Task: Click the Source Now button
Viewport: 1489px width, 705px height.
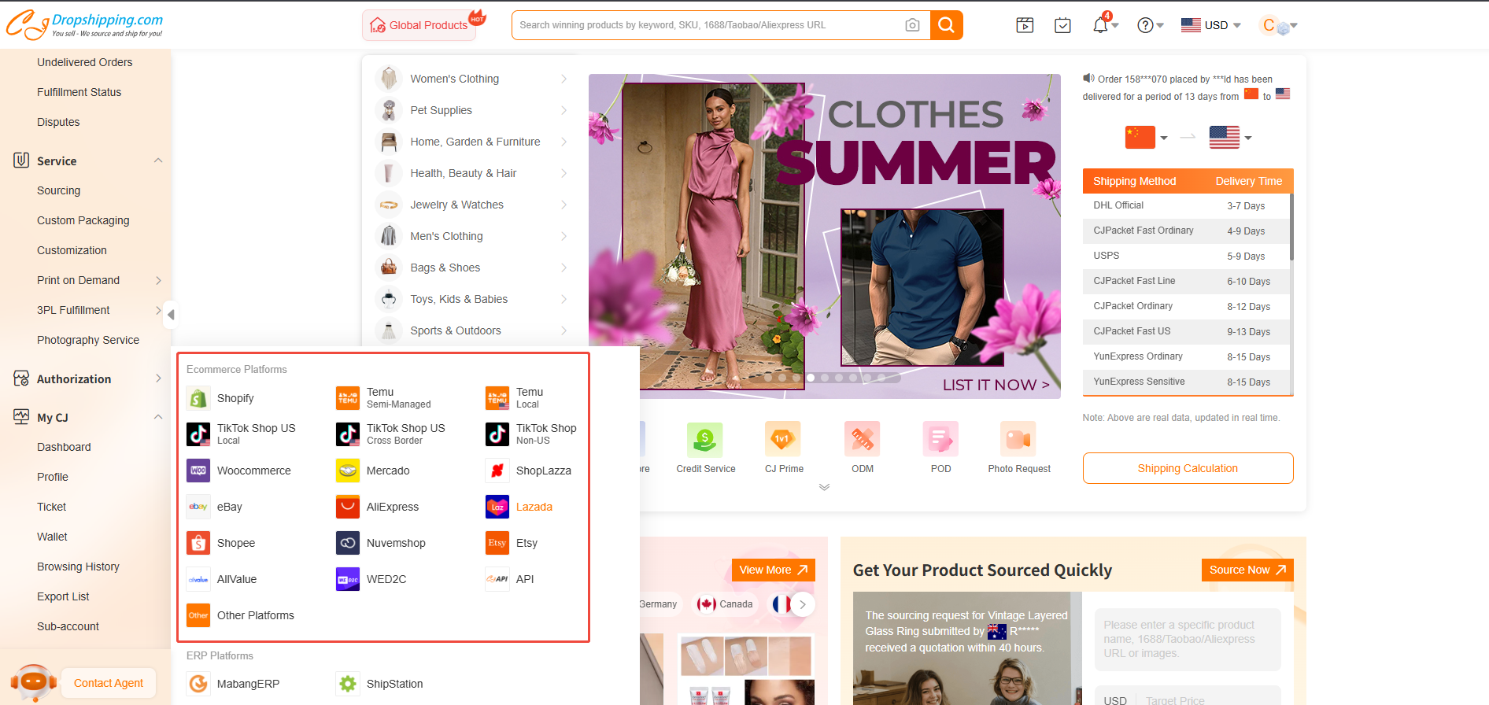Action: 1247,570
